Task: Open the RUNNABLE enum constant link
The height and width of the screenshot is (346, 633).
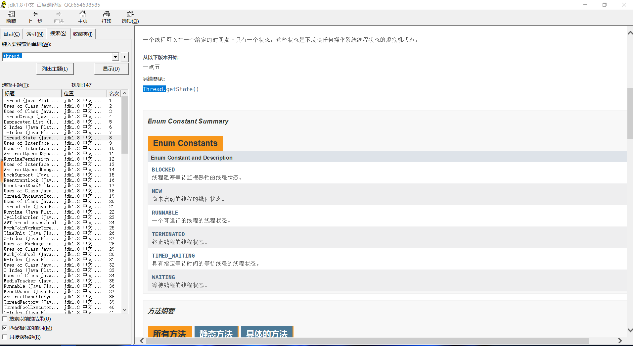Action: point(165,213)
